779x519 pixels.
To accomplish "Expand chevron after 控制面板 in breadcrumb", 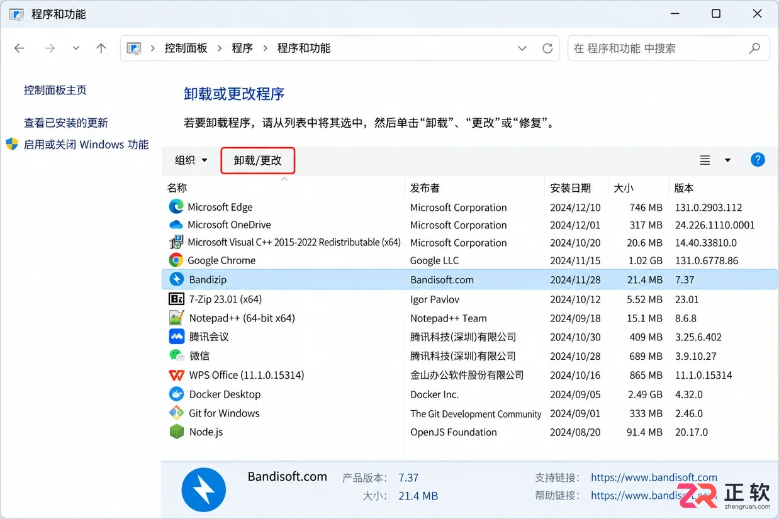I will [x=220, y=48].
